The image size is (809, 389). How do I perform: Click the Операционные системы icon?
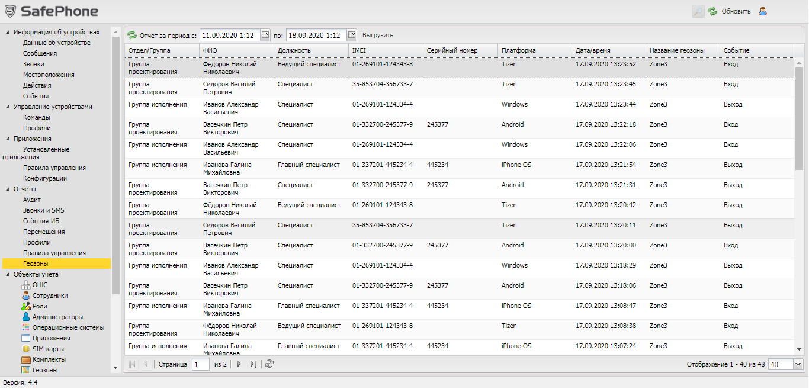[x=25, y=327]
